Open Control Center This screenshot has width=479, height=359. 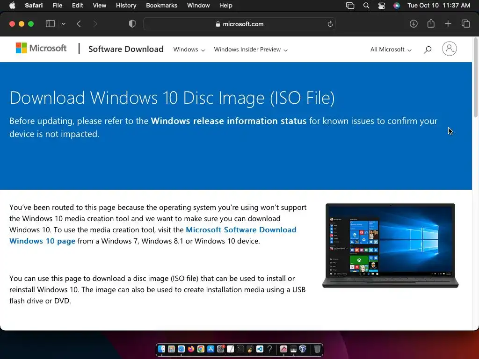382,5
